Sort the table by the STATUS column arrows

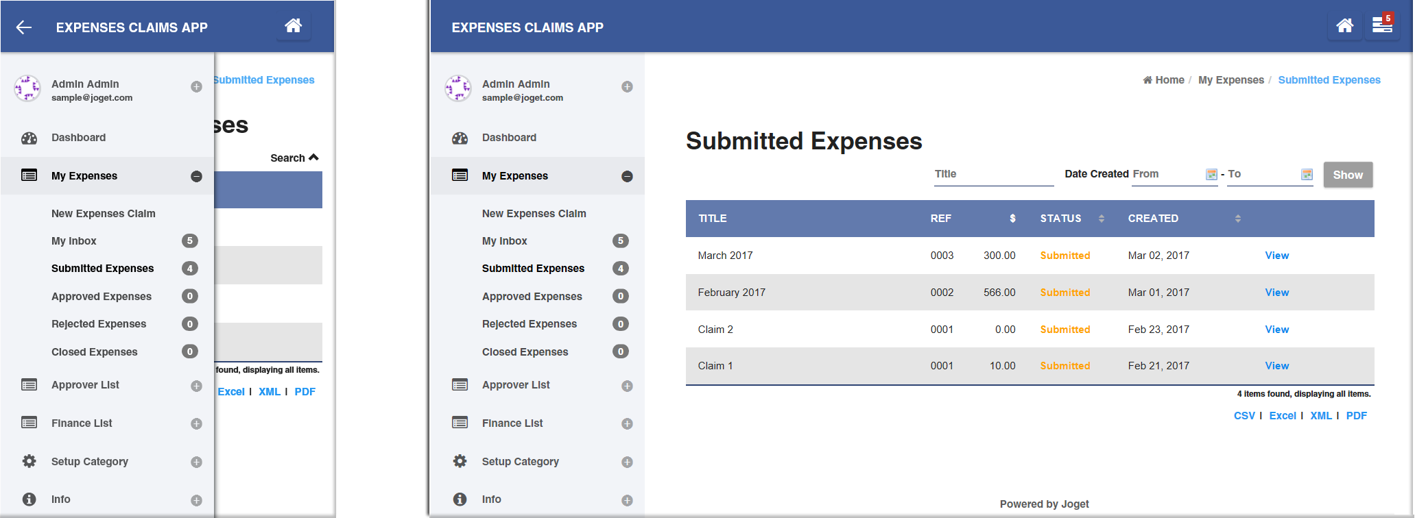[x=1102, y=219]
